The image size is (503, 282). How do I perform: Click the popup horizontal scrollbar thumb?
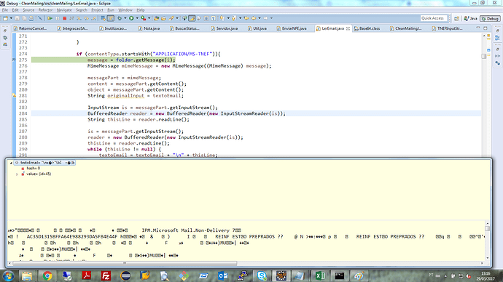click(x=125, y=263)
